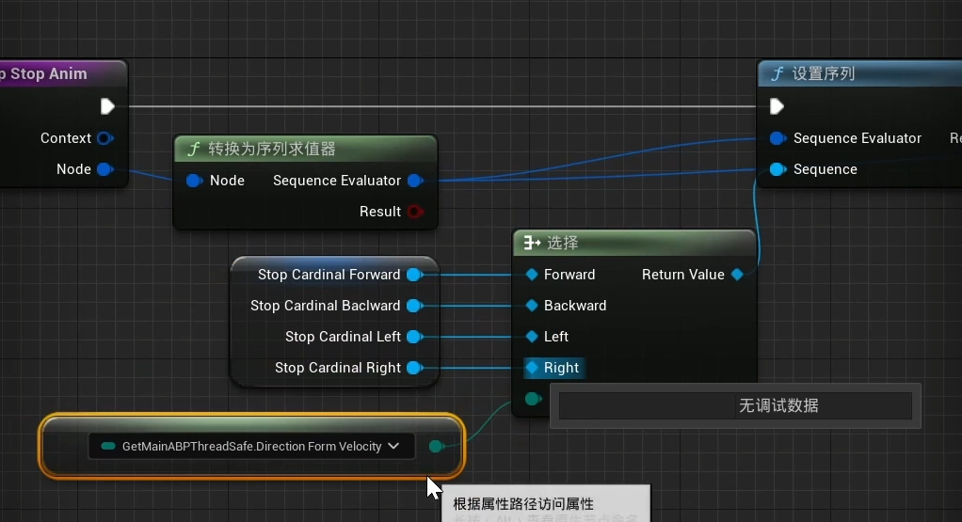Click the Stop Cardinal Baclward output pin
Viewport: 962px width, 522px height.
click(x=415, y=305)
